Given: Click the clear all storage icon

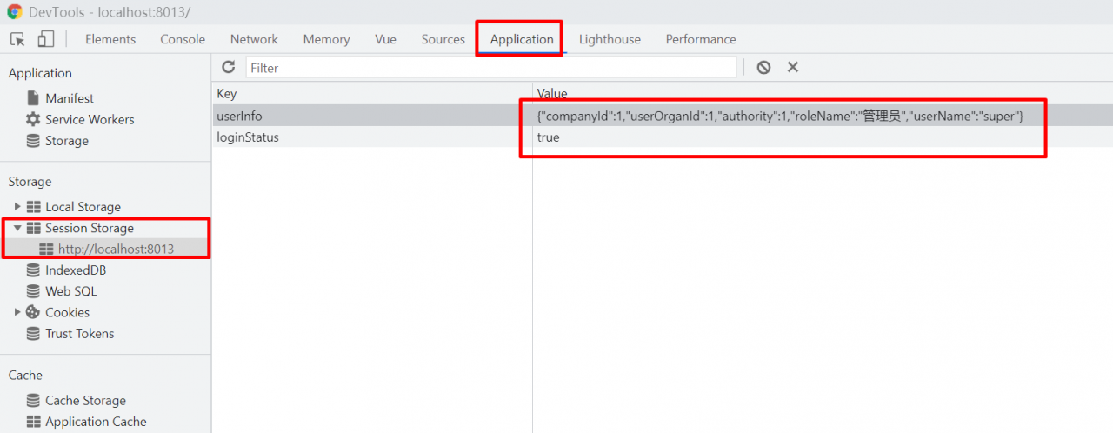Looking at the screenshot, I should [x=763, y=67].
